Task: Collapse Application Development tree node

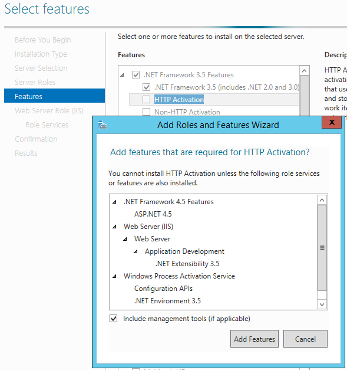Action: point(136,251)
